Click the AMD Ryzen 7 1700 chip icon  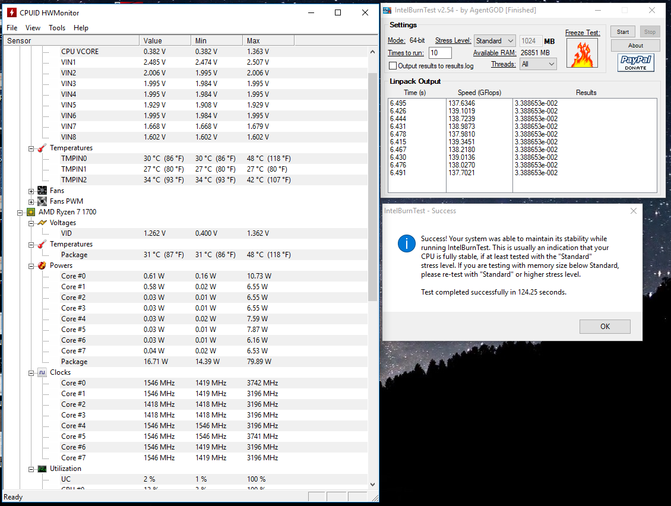click(x=31, y=212)
